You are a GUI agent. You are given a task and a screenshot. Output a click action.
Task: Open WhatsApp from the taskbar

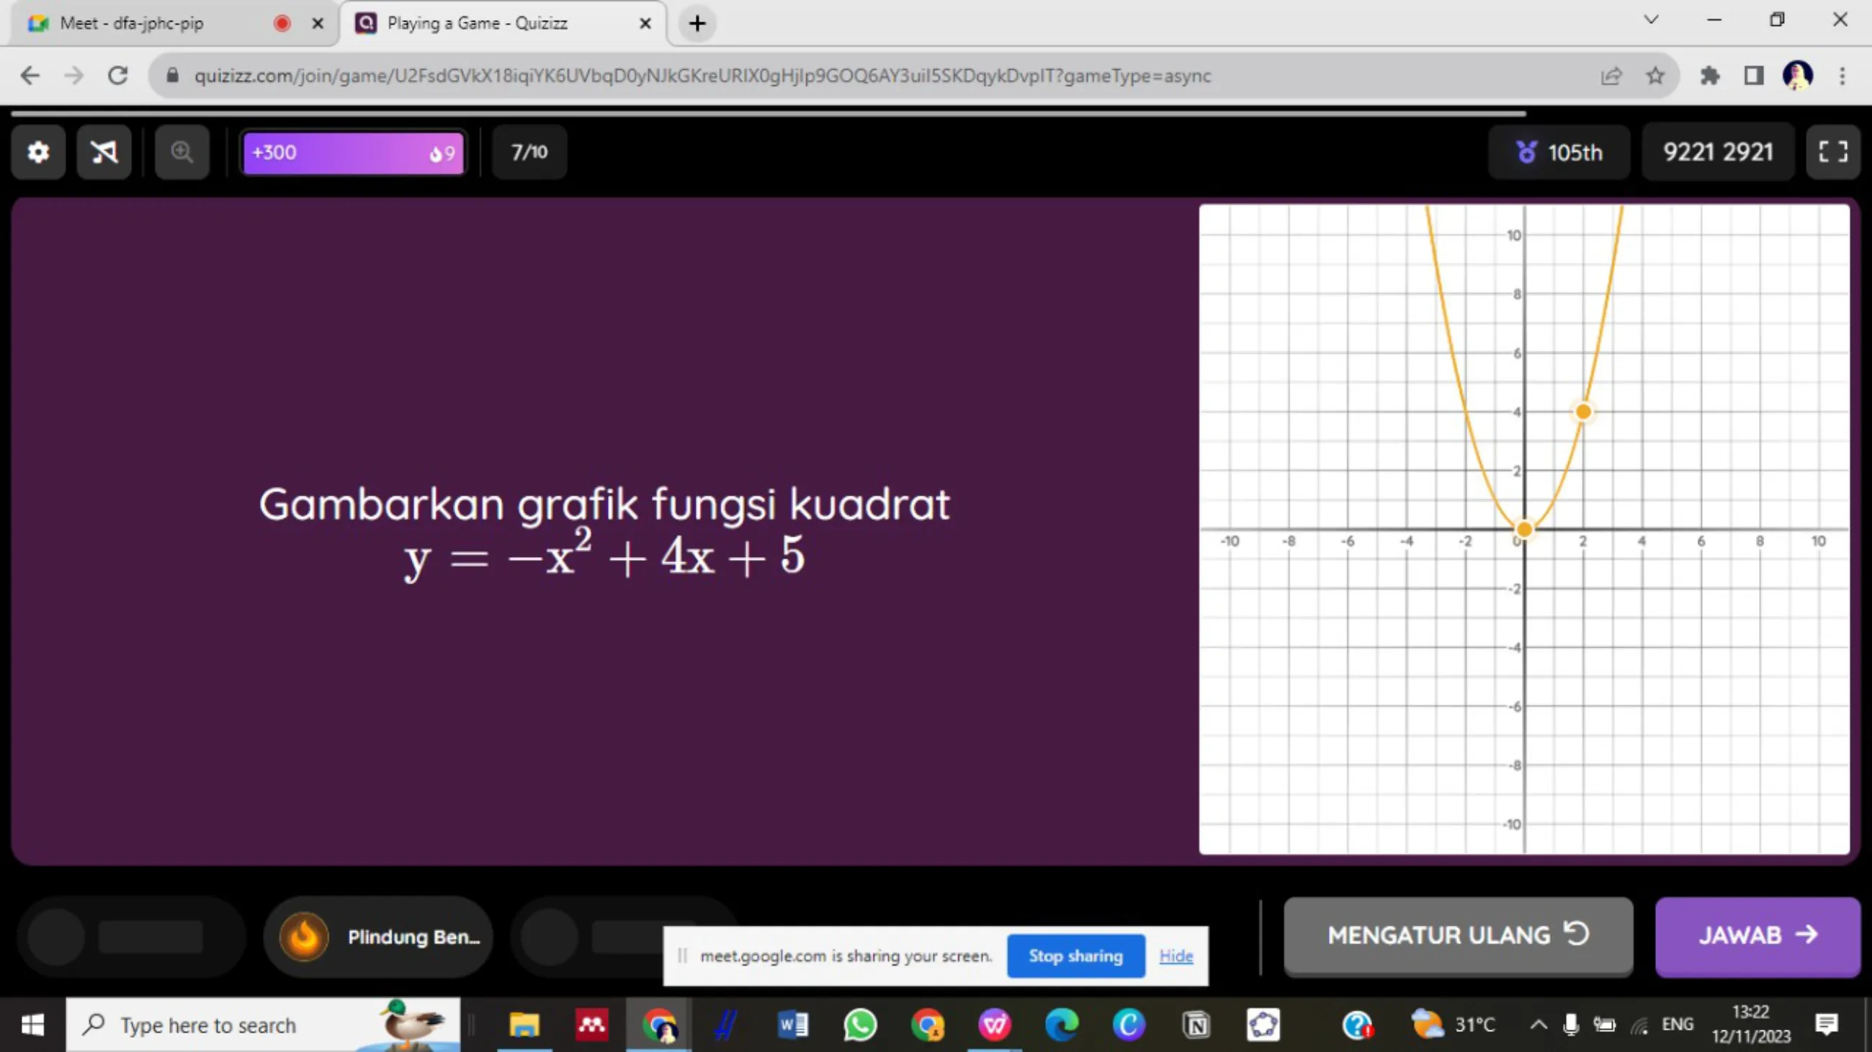click(860, 1025)
